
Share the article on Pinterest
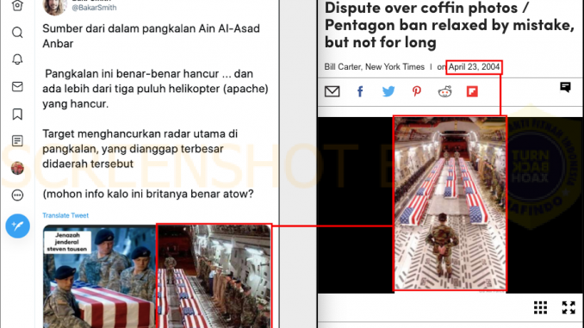416,91
